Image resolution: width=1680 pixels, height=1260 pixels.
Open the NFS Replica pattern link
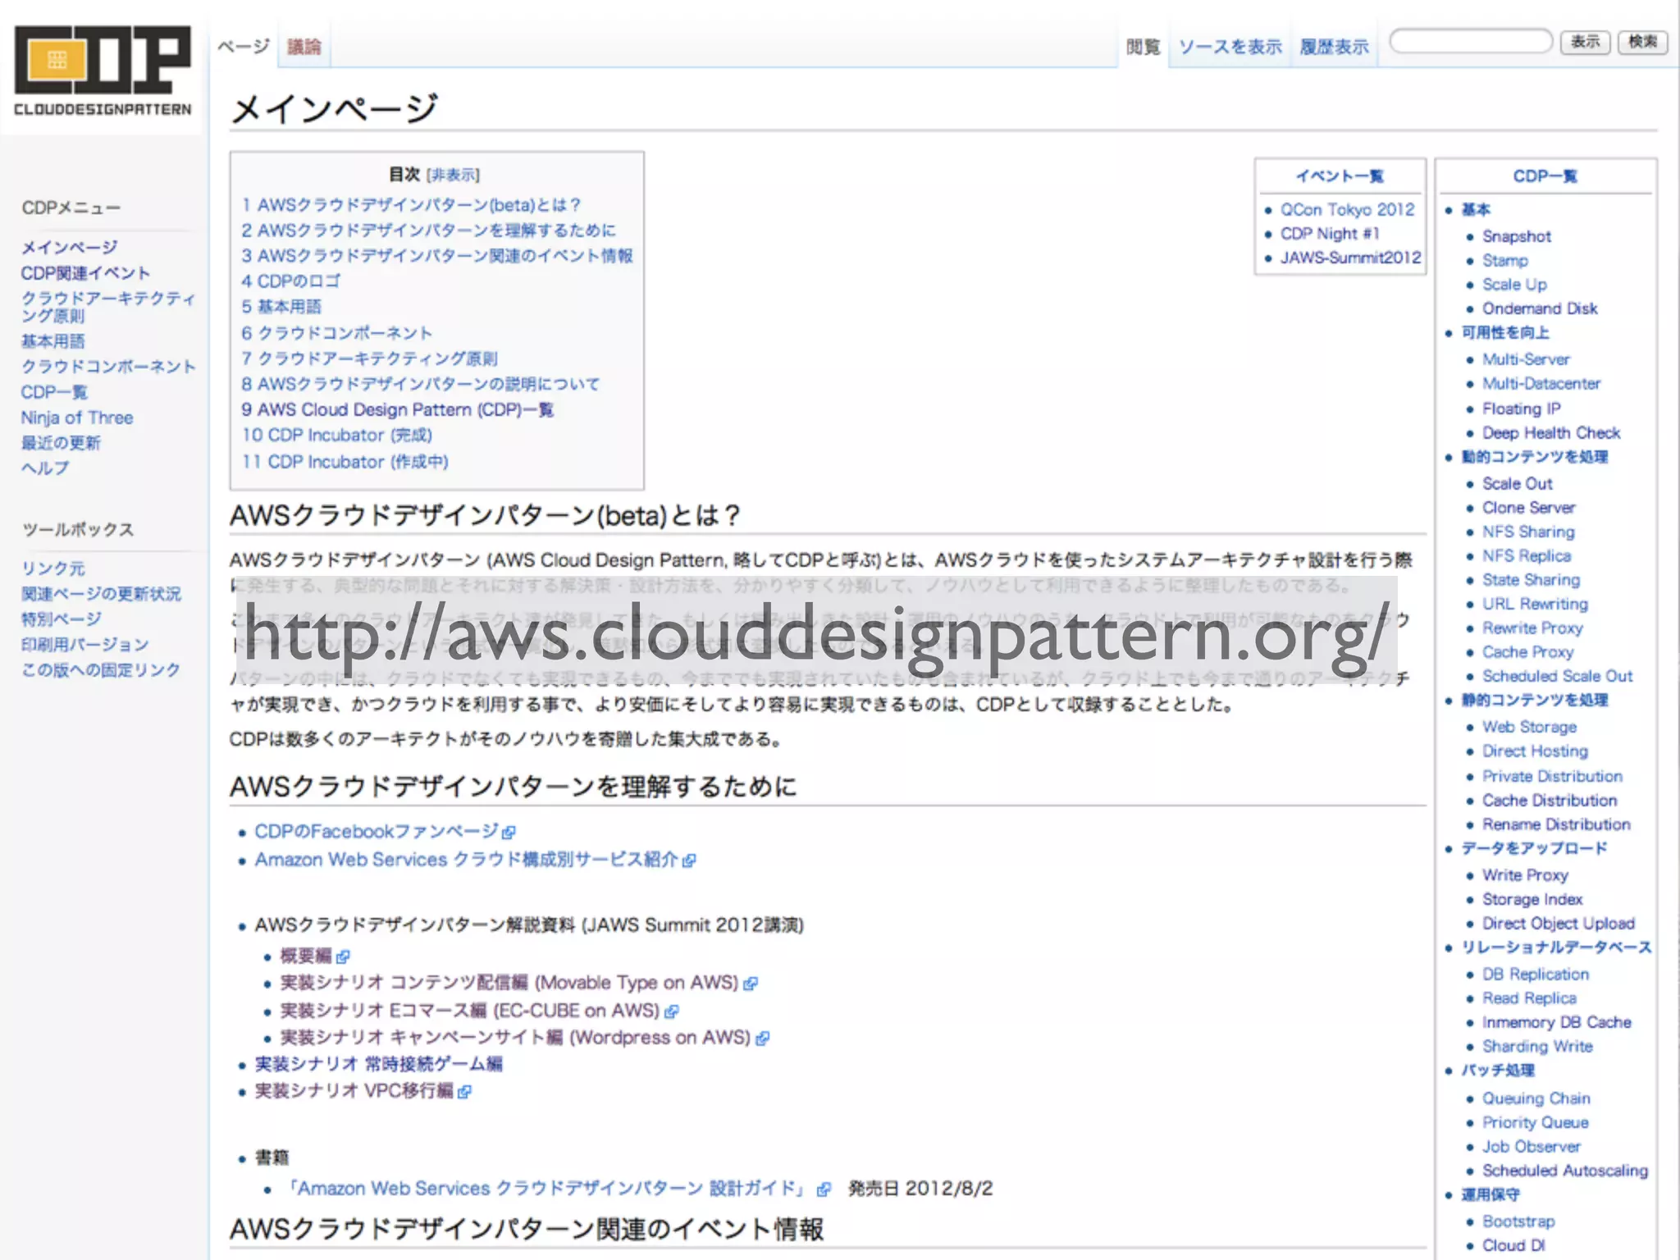[x=1527, y=555]
